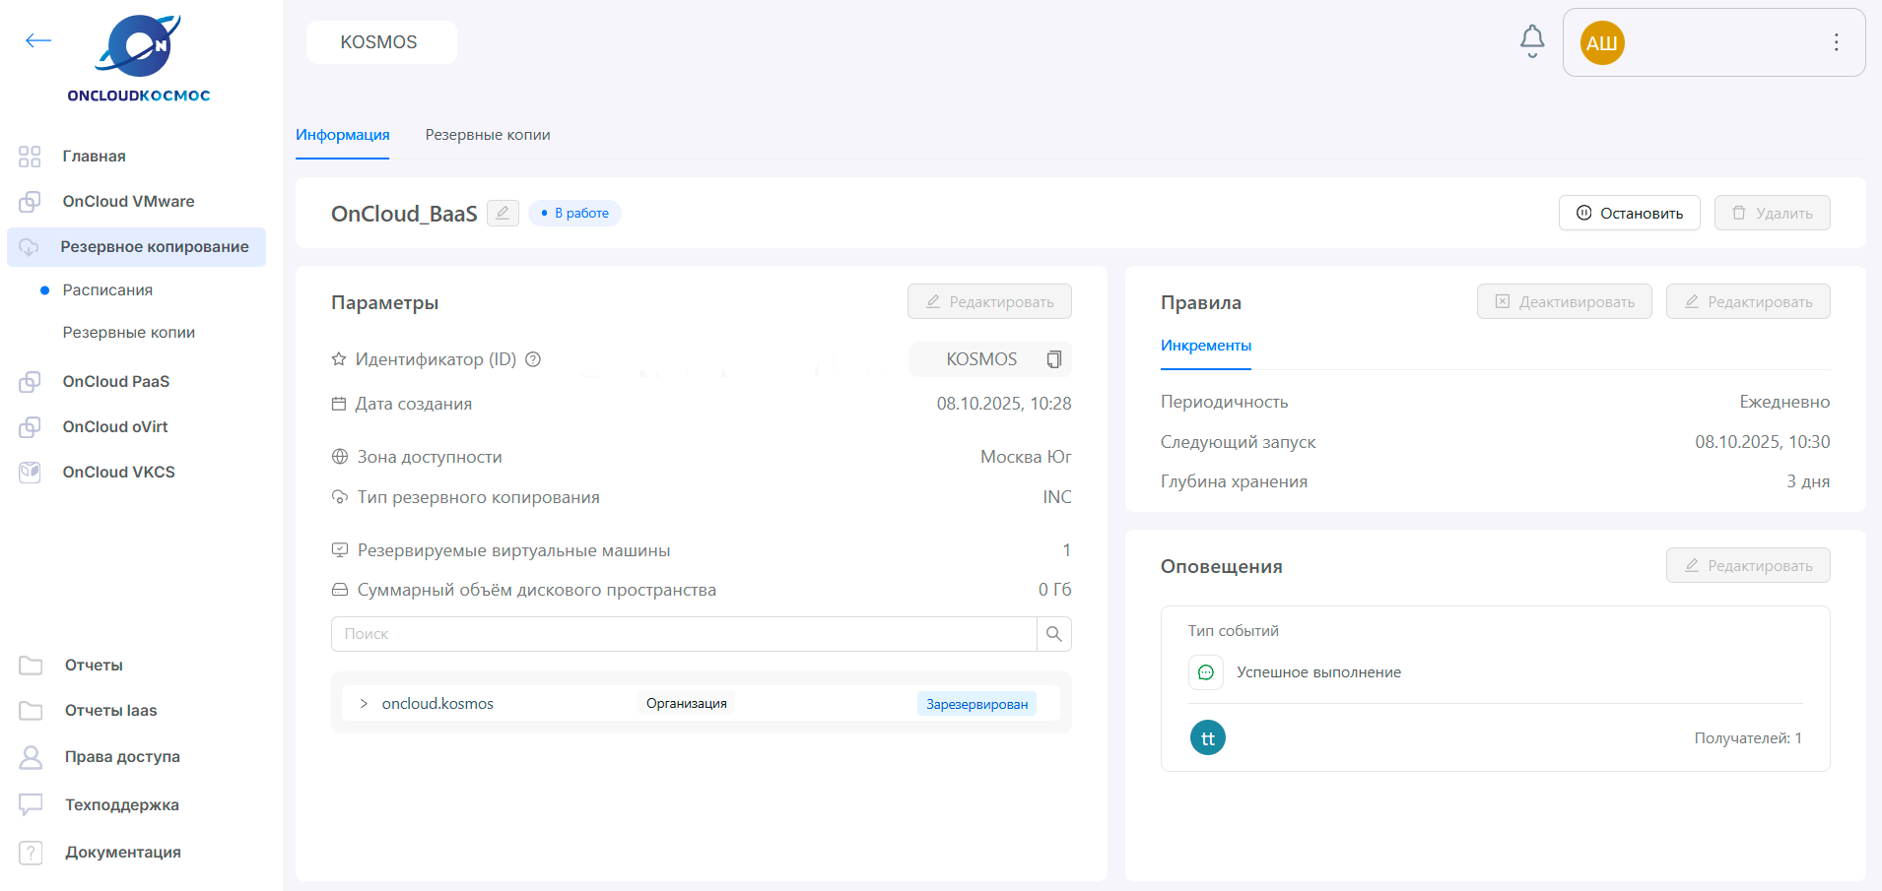The height and width of the screenshot is (891, 1882).
Task: Expand the oncloud.kosmos tree row
Action: (364, 703)
